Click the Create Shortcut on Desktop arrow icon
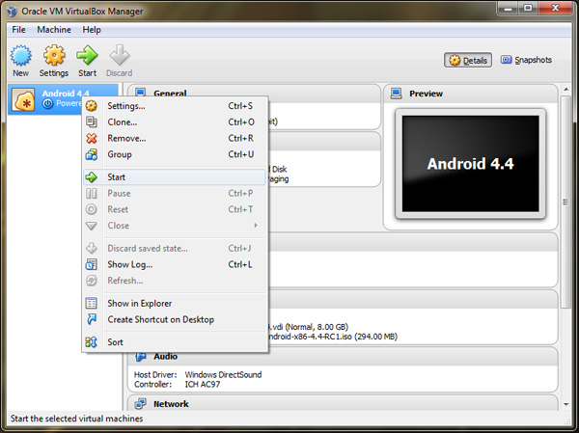 pos(92,319)
